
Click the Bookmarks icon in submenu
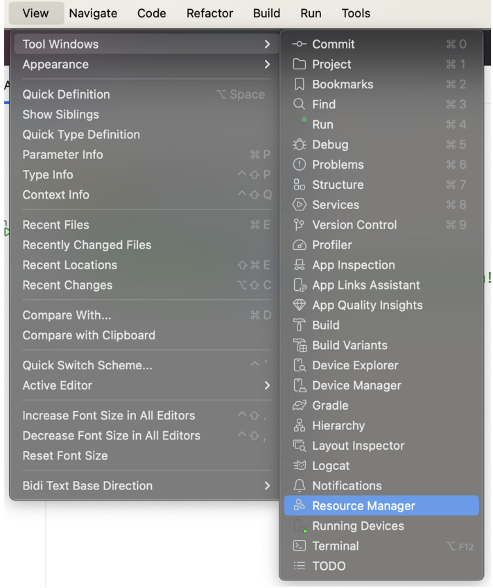pyautogui.click(x=300, y=85)
